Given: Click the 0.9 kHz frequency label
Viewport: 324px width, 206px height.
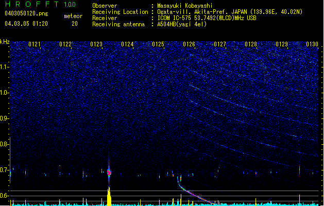Looking at the screenshot, I should click(x=5, y=118).
